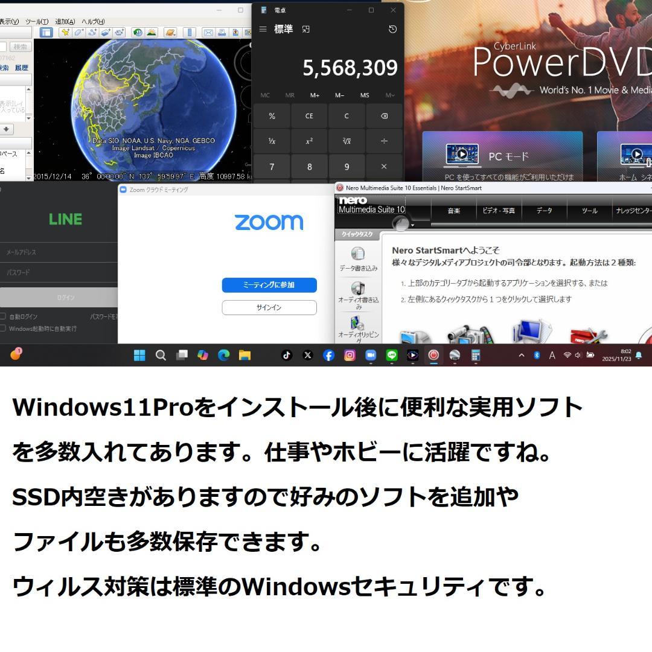
Task: Select PC モード tile in PowerDVD
Action: (x=502, y=156)
